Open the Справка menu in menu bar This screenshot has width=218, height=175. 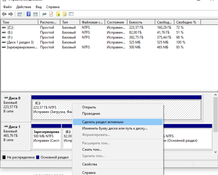53,7
